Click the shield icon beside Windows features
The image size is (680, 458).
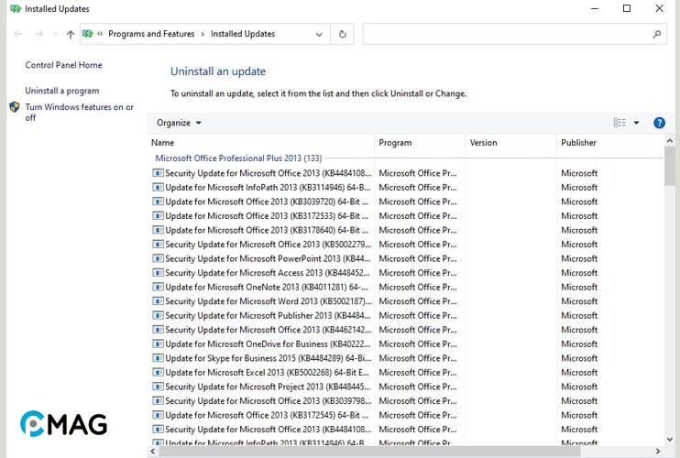click(x=15, y=107)
